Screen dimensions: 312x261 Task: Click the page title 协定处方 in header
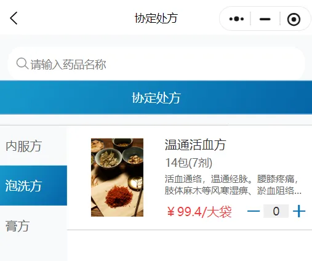[156, 18]
